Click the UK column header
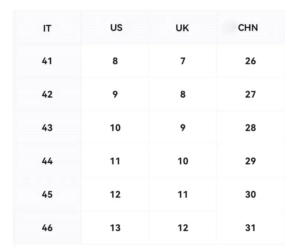 tap(182, 28)
